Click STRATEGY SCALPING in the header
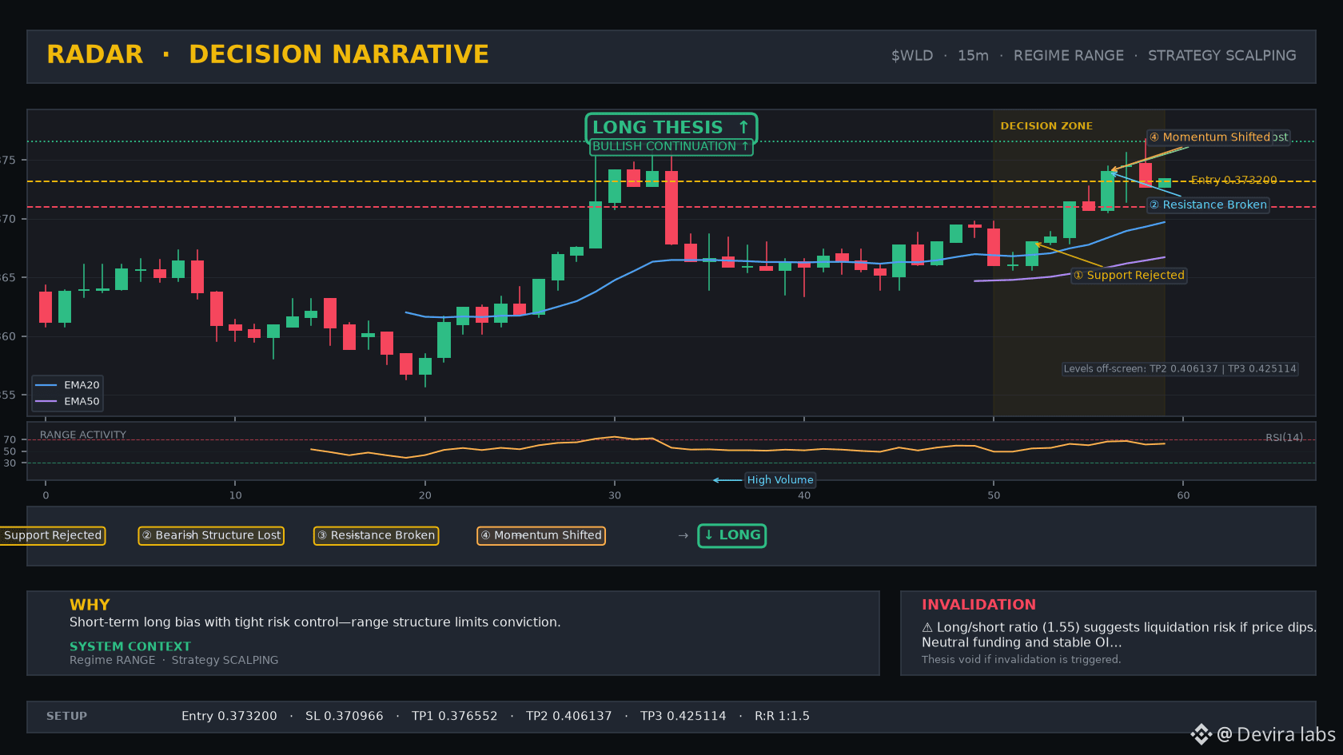Screen dimensions: 1343x755 [x=1222, y=56]
